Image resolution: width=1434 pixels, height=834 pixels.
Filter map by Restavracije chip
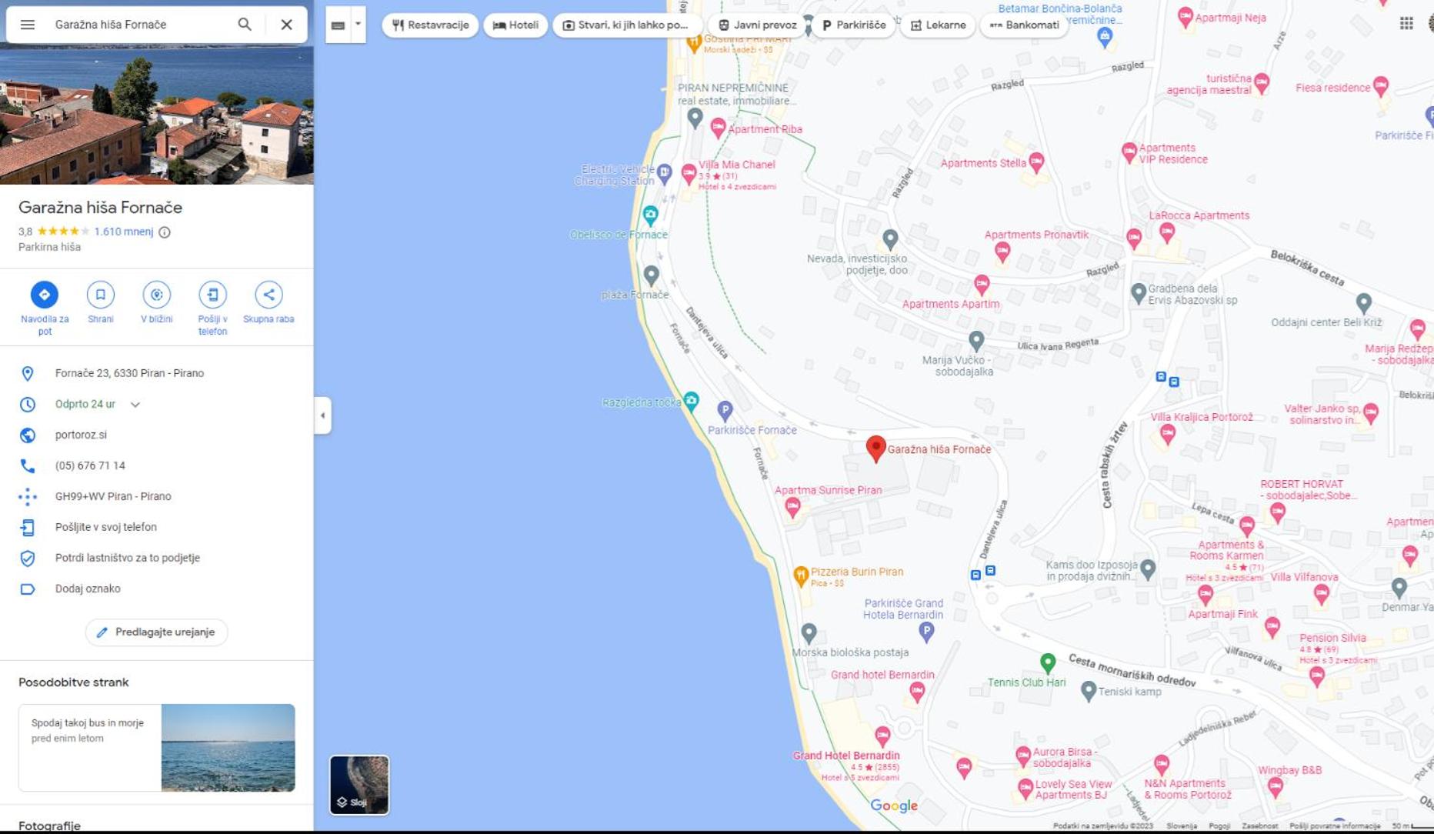click(431, 25)
